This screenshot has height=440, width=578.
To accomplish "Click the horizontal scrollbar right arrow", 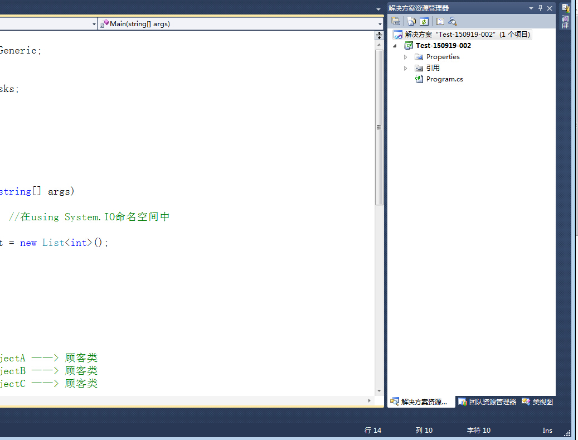I will click(369, 400).
